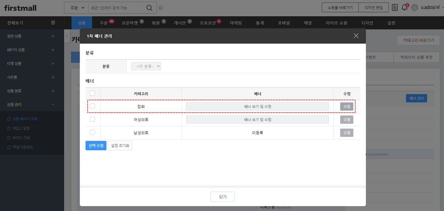Expand 패키지 상품 menu
Viewport: 444px width, 211px height.
pyautogui.click(x=53, y=50)
